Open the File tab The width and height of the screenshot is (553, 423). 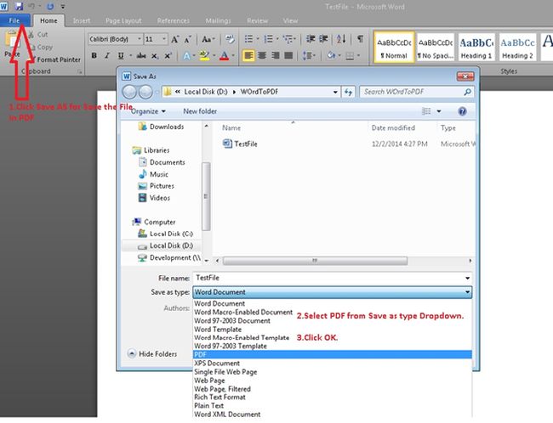(x=14, y=20)
